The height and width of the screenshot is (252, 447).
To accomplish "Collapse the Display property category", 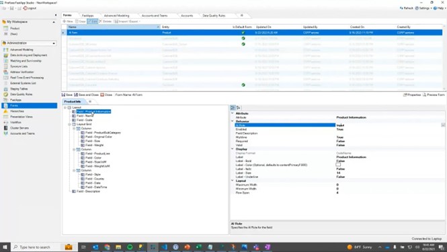I will [233, 149].
